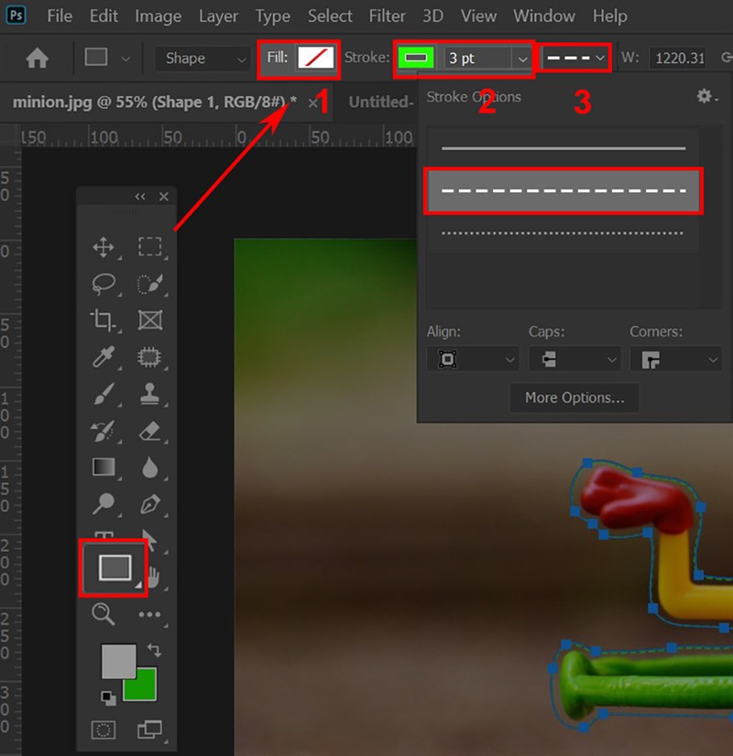Viewport: 733px width, 756px height.
Task: Select the Crop tool
Action: click(x=104, y=320)
